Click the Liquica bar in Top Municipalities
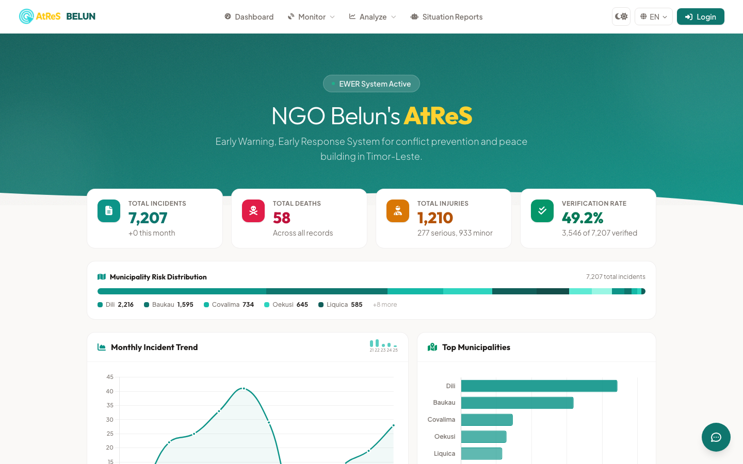This screenshot has width=743, height=464. (x=481, y=454)
